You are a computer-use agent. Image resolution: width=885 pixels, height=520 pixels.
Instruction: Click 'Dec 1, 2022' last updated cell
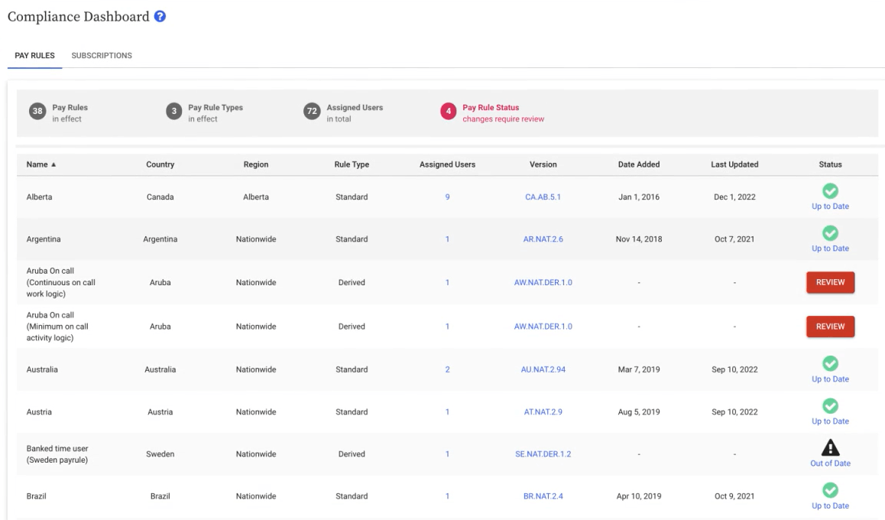(x=734, y=197)
